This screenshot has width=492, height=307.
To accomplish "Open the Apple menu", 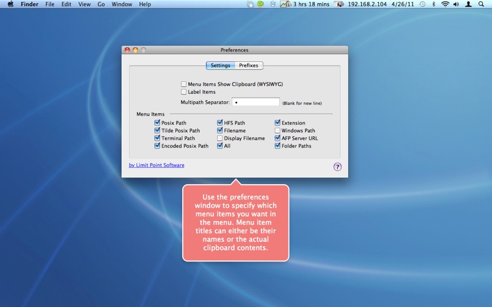I will (10, 4).
